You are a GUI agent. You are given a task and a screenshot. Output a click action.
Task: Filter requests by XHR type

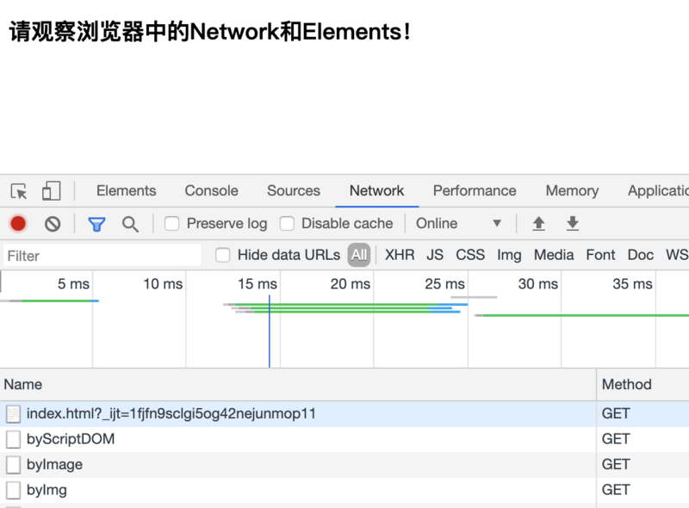pyautogui.click(x=400, y=255)
